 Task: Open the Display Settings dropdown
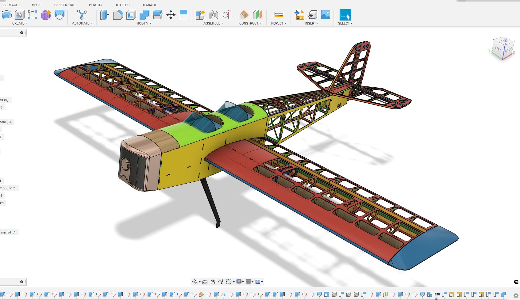(240, 282)
